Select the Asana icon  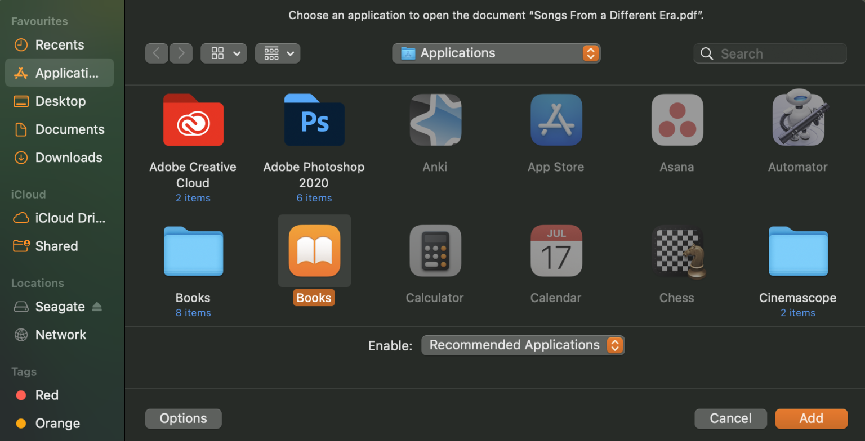pyautogui.click(x=676, y=119)
